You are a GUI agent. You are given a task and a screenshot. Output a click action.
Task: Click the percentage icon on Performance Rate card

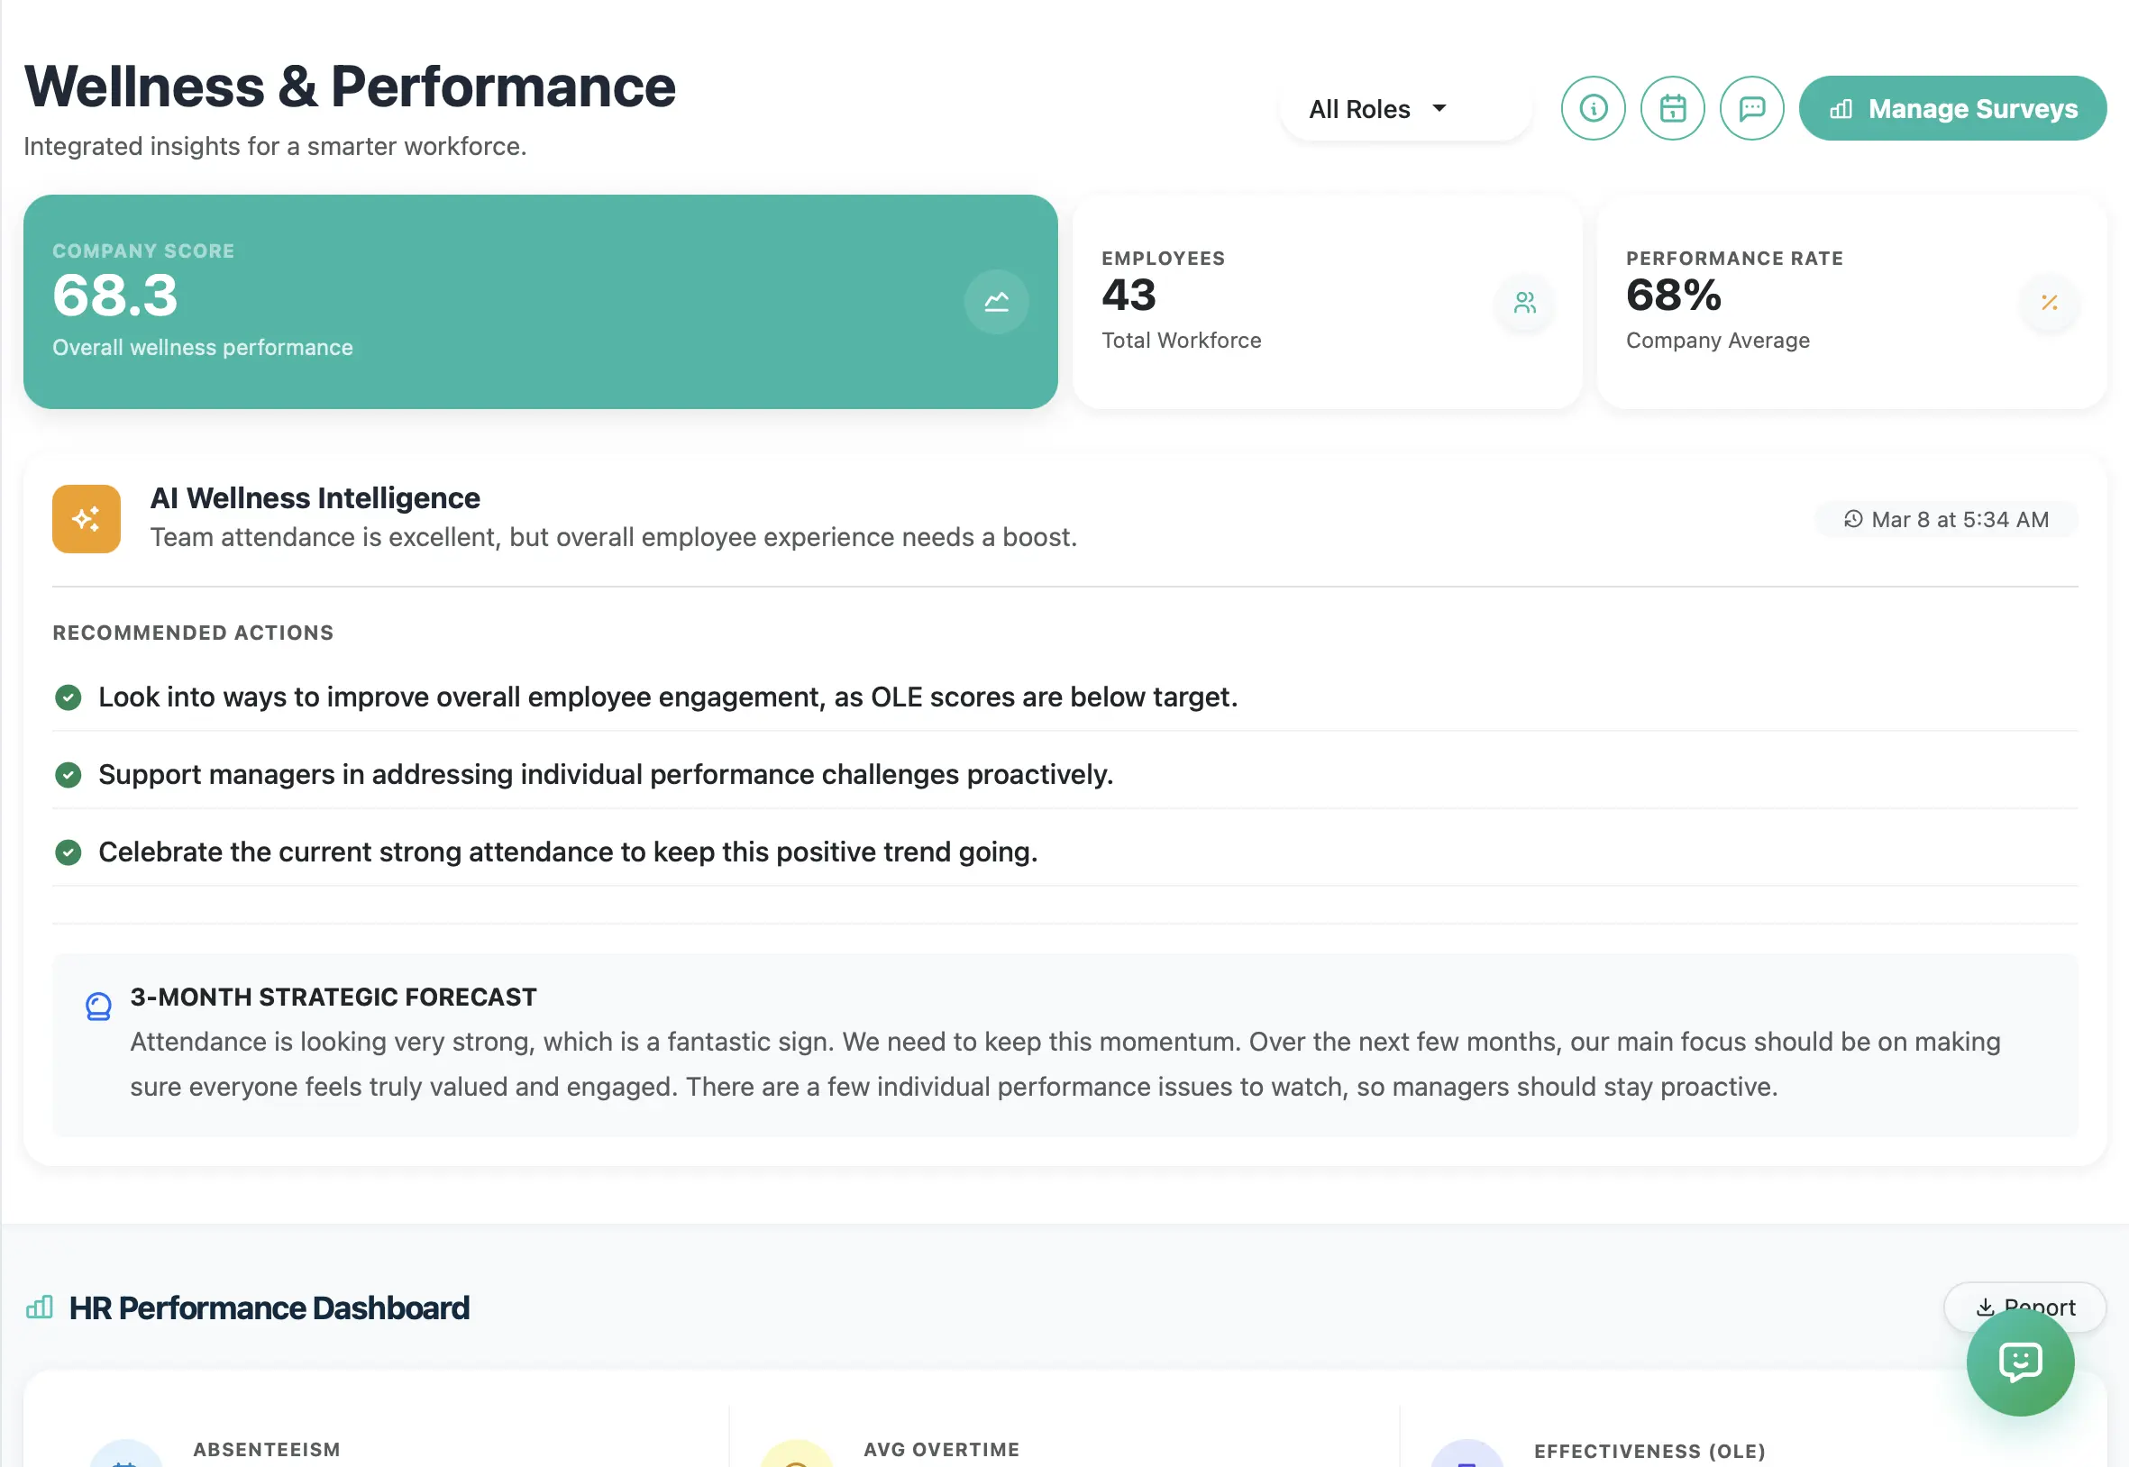pos(2048,304)
